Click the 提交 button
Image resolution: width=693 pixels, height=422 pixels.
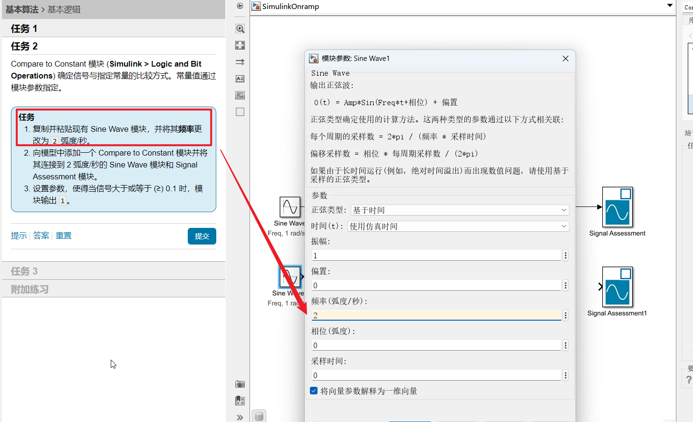tap(202, 236)
